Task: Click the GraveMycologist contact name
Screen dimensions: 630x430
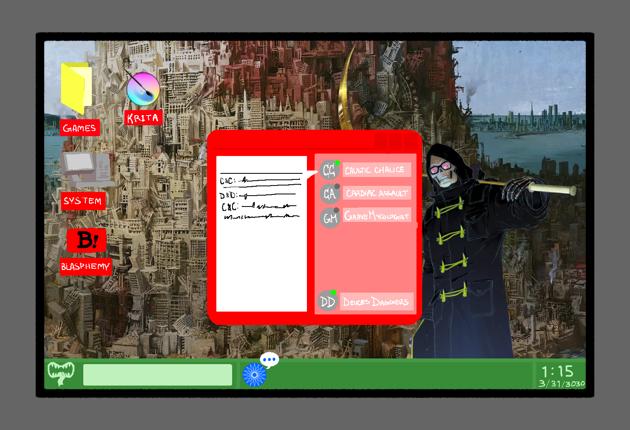Action: pyautogui.click(x=376, y=216)
